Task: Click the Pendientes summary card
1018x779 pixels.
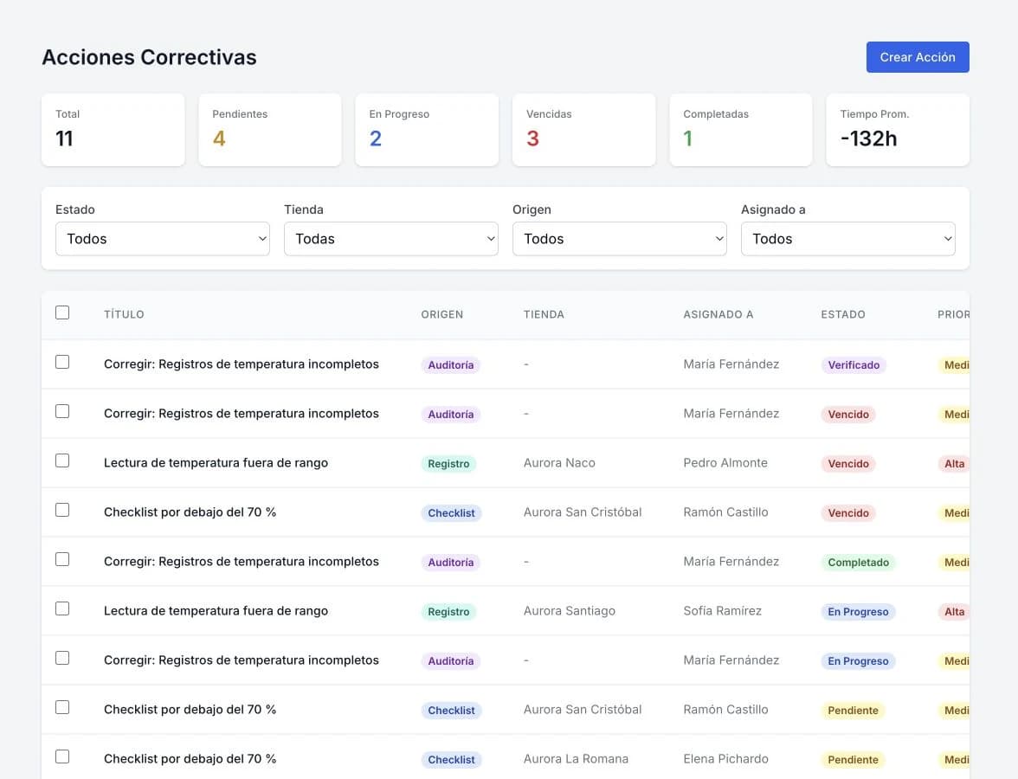Action: 270,130
